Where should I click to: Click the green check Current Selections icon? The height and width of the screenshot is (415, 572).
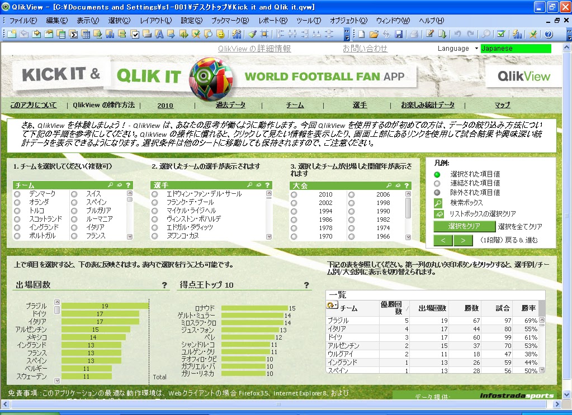(501, 34)
